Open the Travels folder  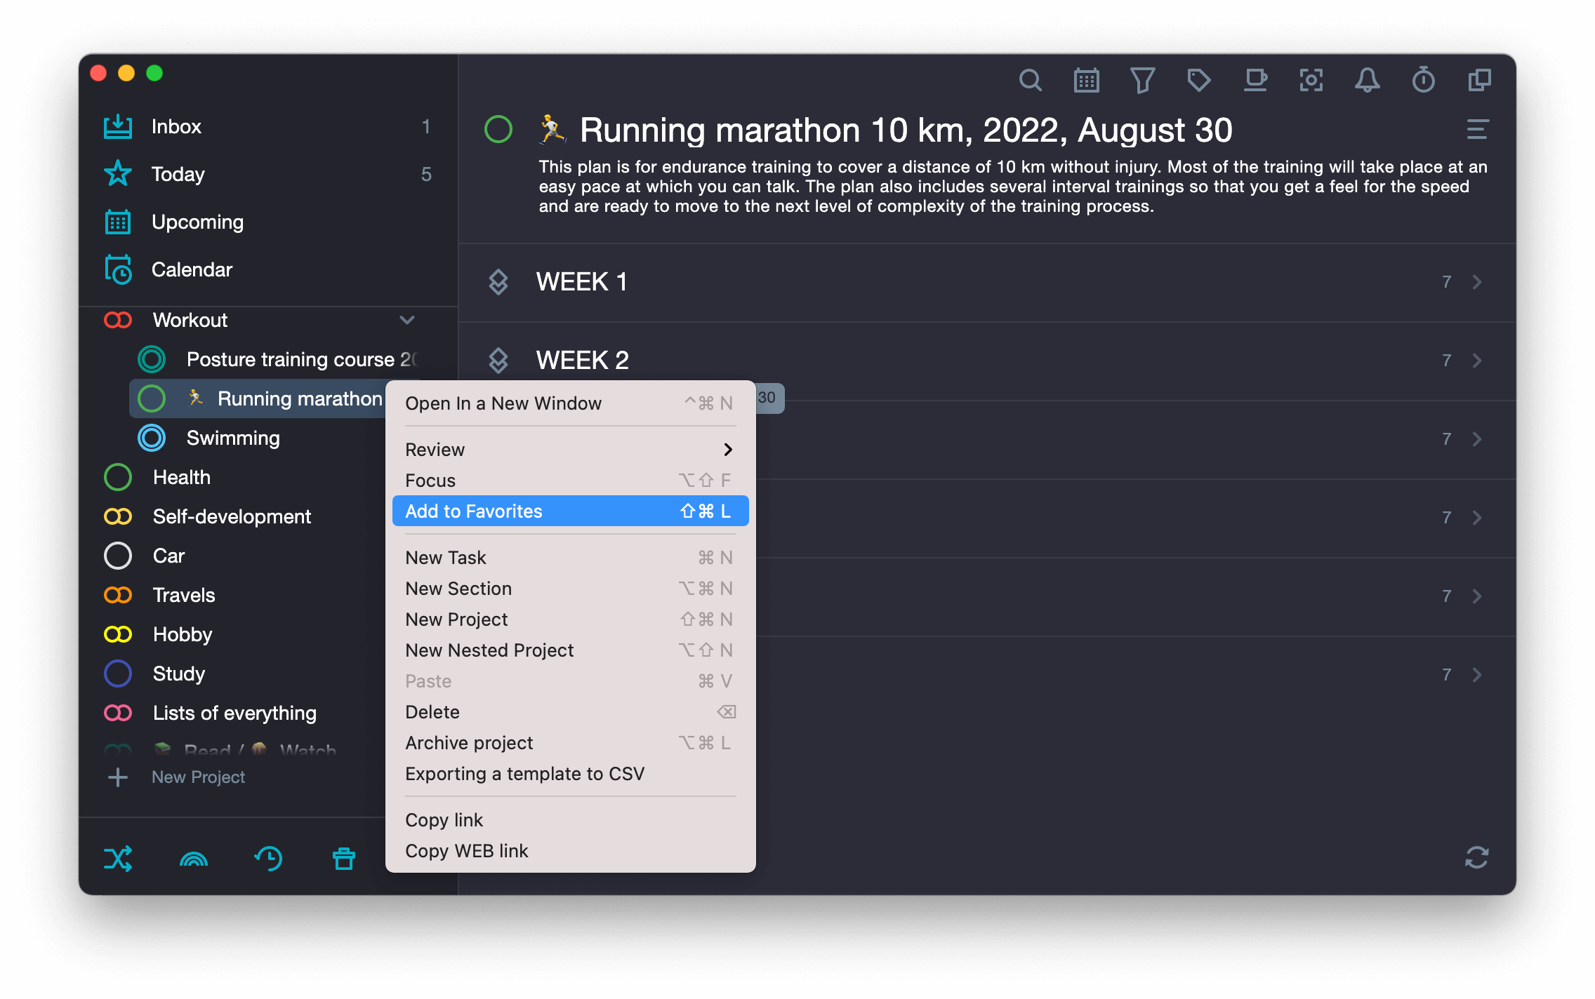[x=184, y=596]
